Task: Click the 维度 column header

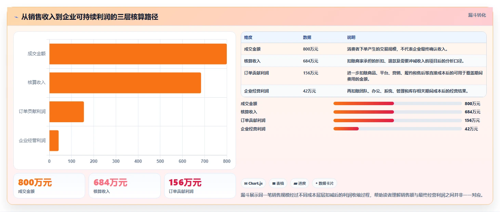Action: click(248, 38)
